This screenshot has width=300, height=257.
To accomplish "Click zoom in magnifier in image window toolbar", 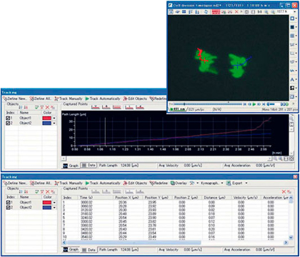I will (266, 11).
